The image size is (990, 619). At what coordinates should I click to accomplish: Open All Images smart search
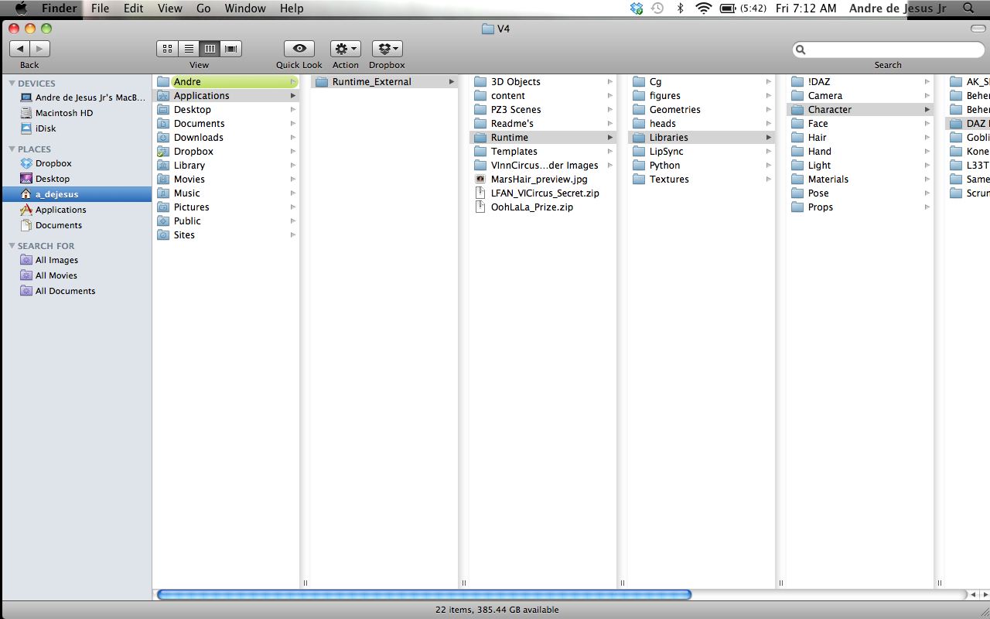coord(77,260)
